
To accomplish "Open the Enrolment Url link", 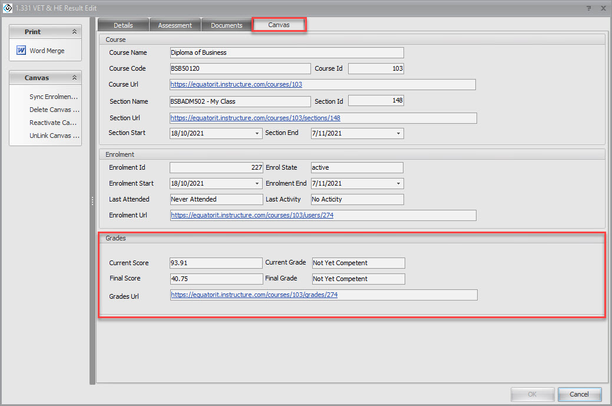I will coord(252,216).
